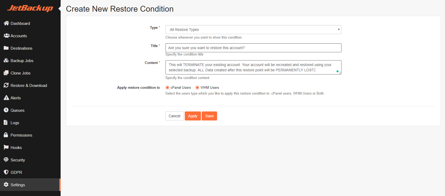Click the Clone Jobs copy icon
445x196 pixels.
6,73
